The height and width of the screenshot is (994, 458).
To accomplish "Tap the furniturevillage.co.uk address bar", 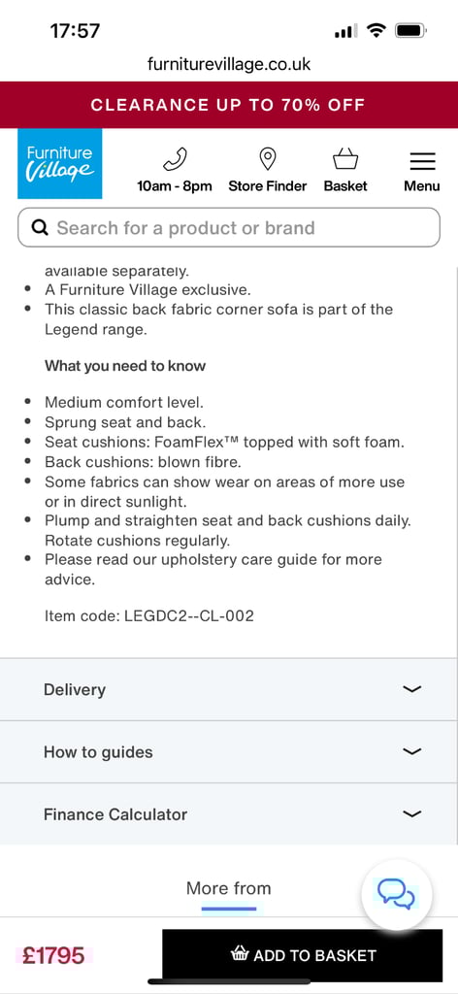I will (229, 64).
